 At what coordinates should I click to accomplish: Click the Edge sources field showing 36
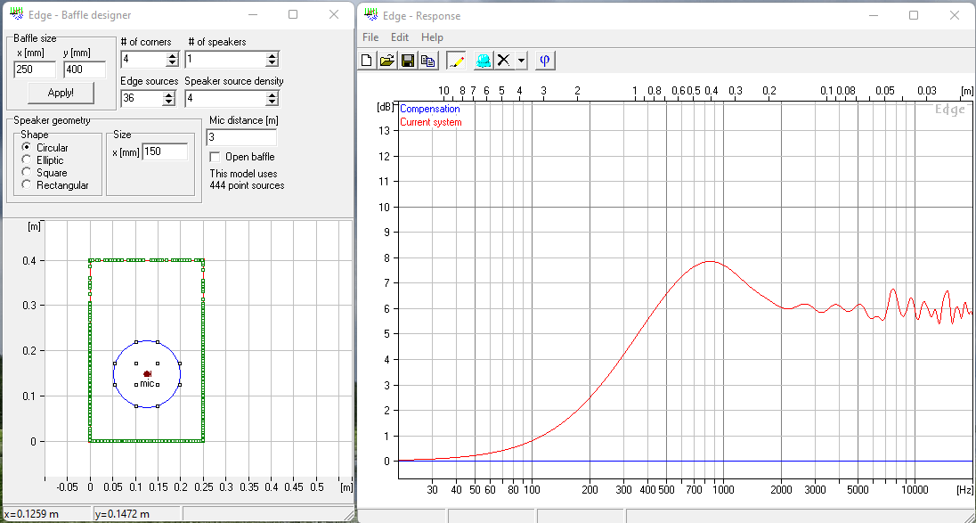coord(142,98)
